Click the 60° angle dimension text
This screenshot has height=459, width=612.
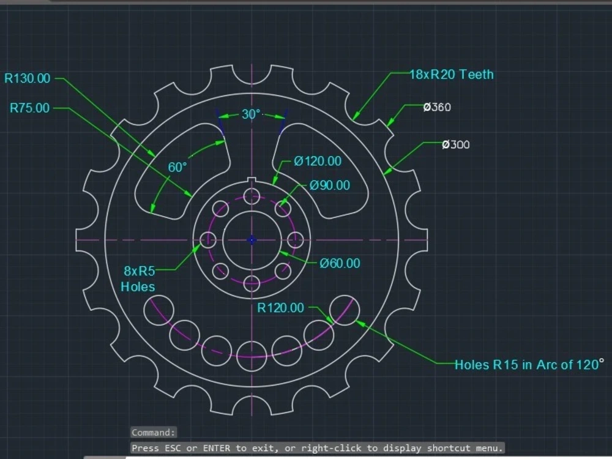tap(177, 167)
